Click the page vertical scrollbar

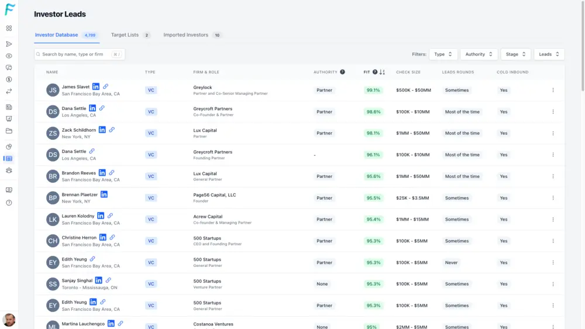(x=583, y=47)
